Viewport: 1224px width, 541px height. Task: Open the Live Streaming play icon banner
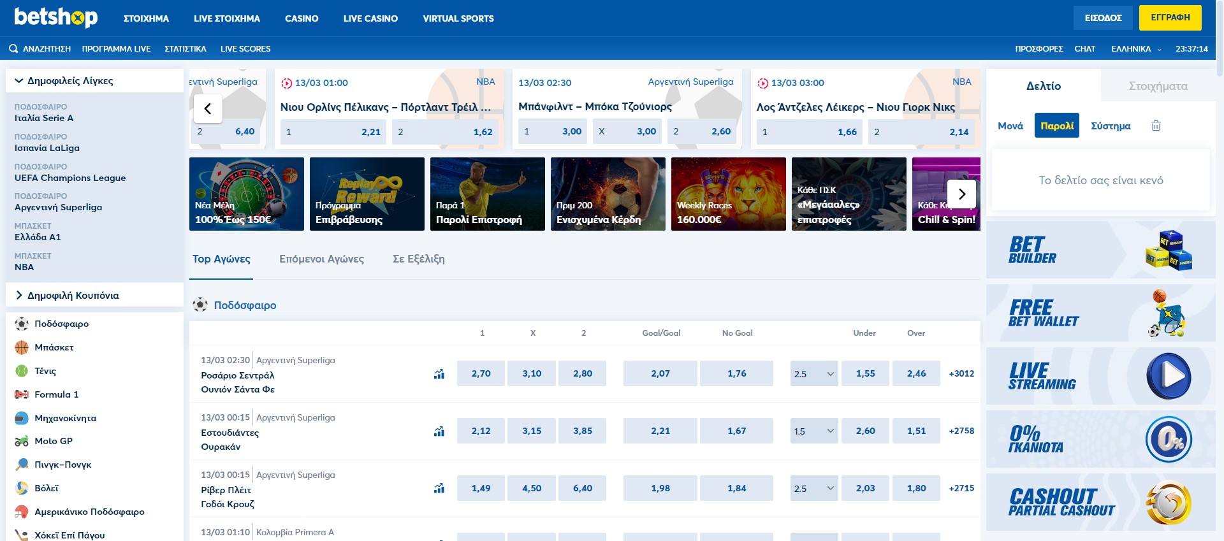tap(1101, 376)
